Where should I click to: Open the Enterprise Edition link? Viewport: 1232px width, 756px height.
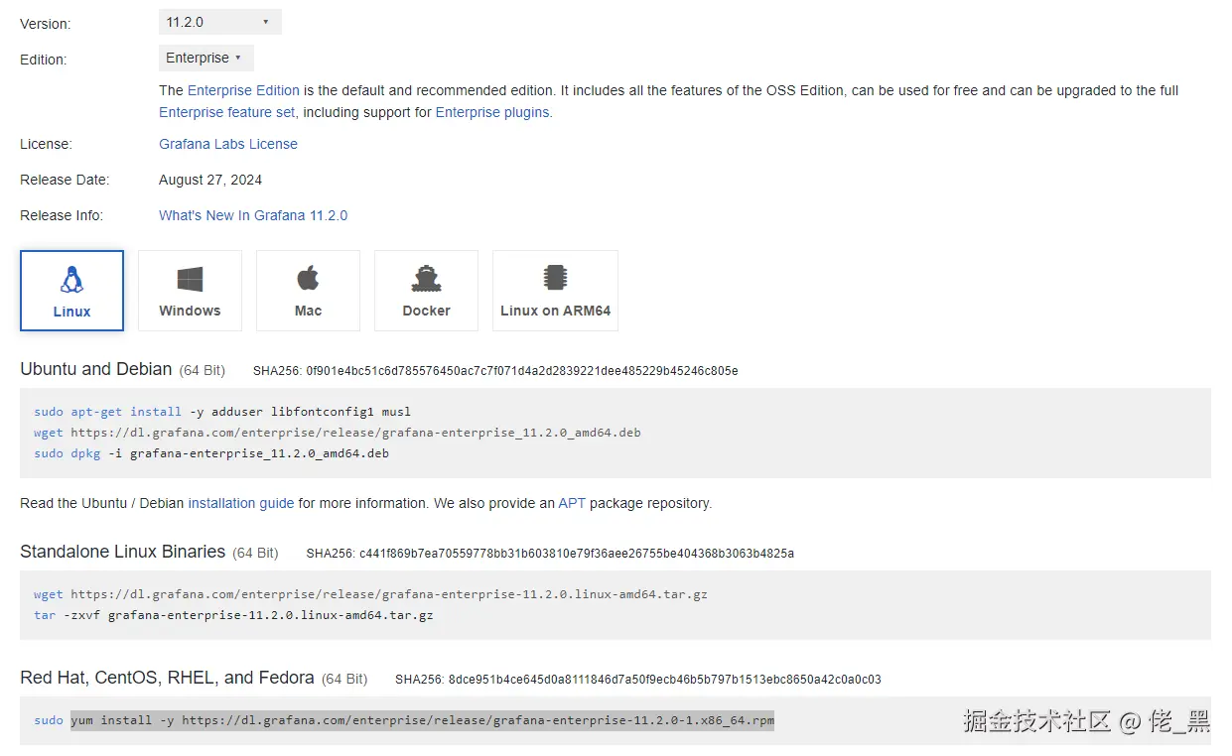[x=243, y=90]
